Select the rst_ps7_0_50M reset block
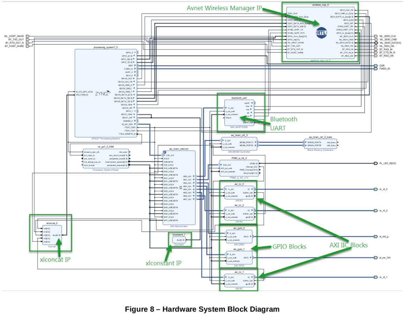This screenshot has height=314, width=415. pyautogui.click(x=106, y=159)
